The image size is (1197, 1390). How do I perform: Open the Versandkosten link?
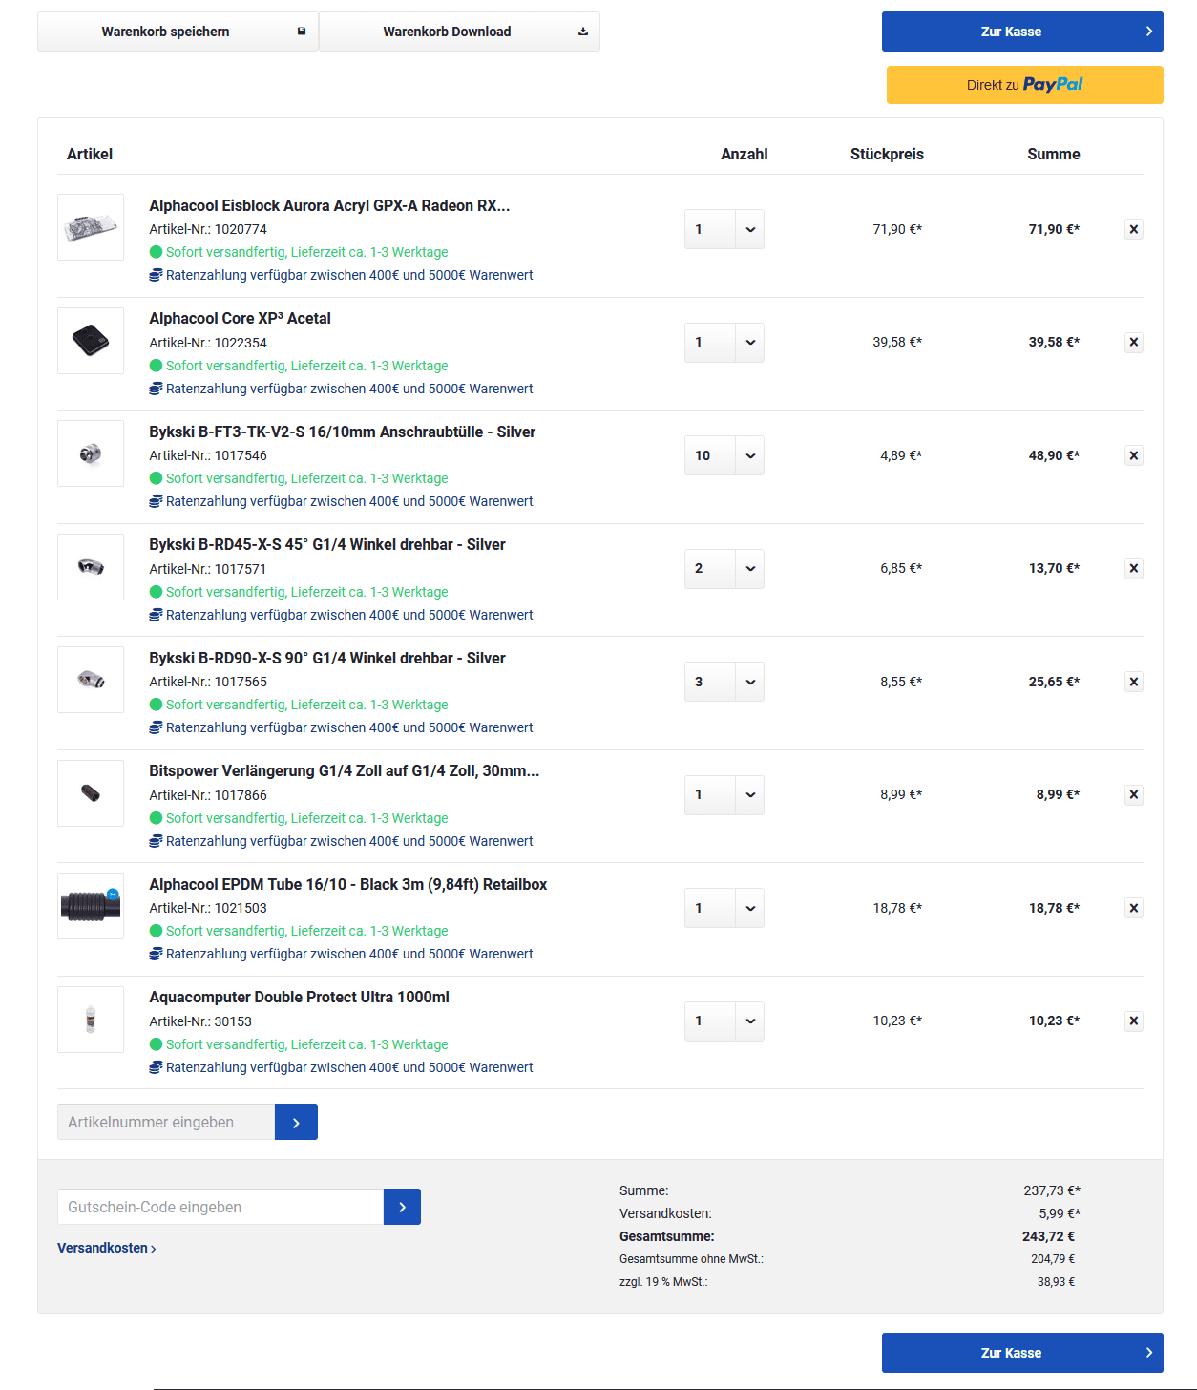[x=106, y=1248]
